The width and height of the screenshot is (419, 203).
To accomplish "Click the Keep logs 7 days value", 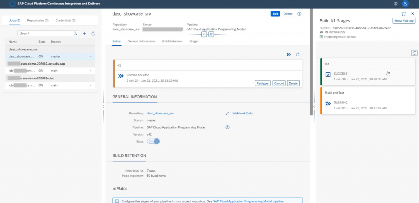I will click(x=151, y=170).
